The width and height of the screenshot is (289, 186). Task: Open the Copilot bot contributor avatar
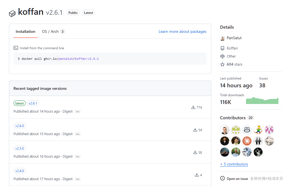tap(247, 130)
